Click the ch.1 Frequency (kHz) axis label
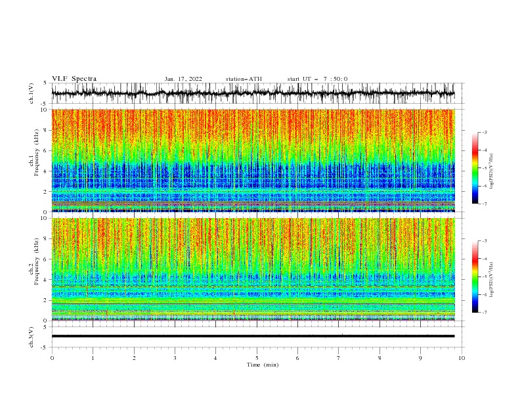Image resolution: width=520 pixels, height=402 pixels. coord(34,153)
